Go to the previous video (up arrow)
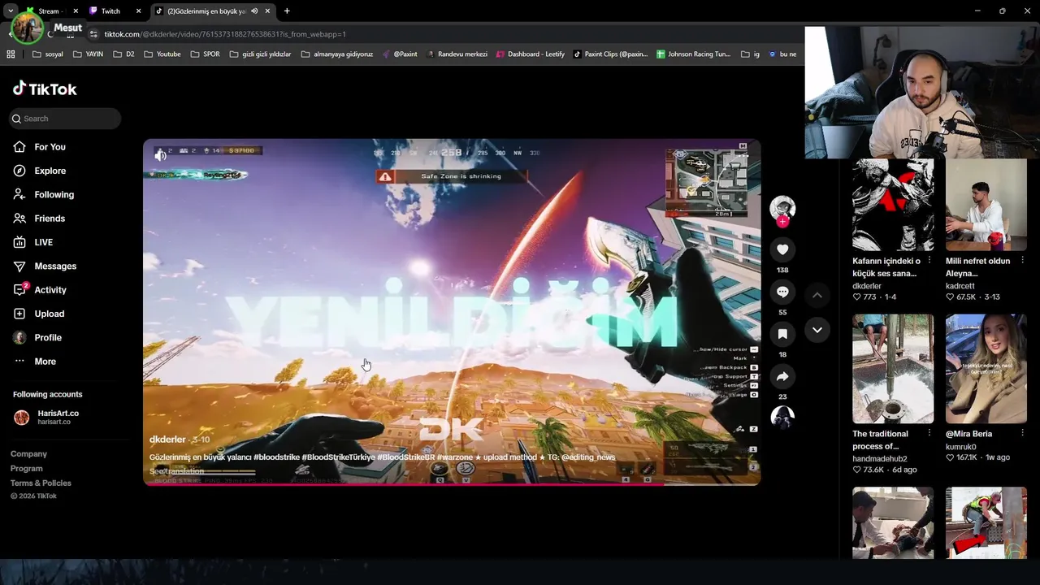This screenshot has width=1040, height=585. point(817,295)
